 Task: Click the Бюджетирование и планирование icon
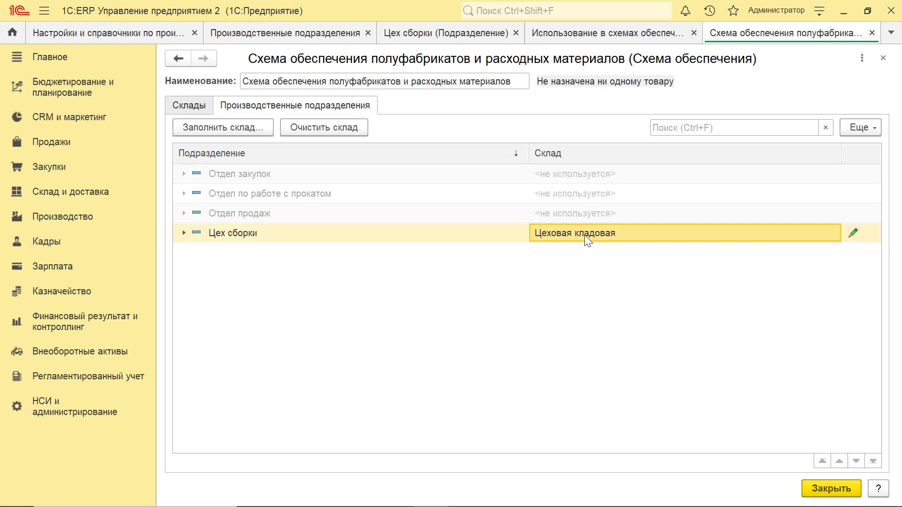17,87
